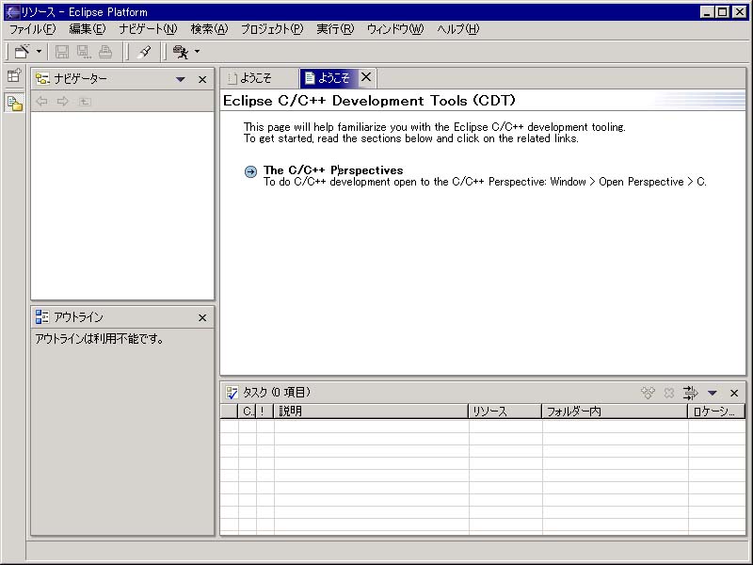Sort tasks by the ! priority column
Image resolution: width=753 pixels, height=565 pixels.
point(265,412)
